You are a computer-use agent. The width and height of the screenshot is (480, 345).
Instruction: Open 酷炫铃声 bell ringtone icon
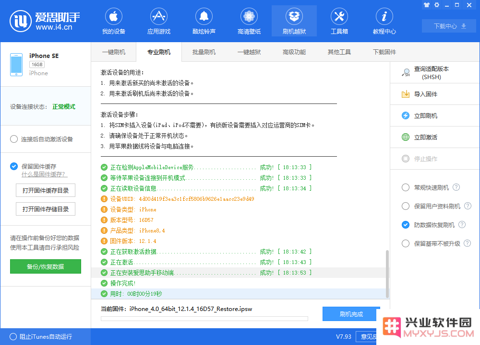(204, 16)
